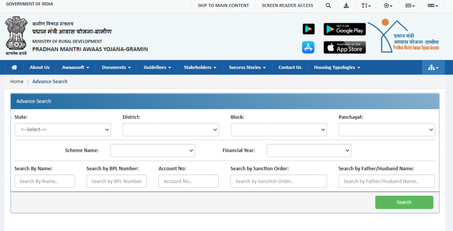Click the download icon in top bar

pos(346,6)
